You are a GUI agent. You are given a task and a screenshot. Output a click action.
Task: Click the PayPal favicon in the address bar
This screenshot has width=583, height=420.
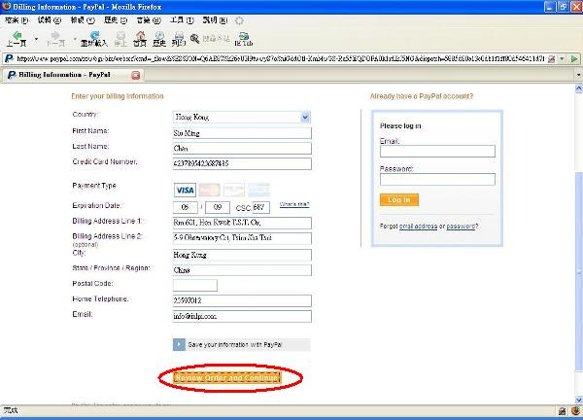[10, 58]
